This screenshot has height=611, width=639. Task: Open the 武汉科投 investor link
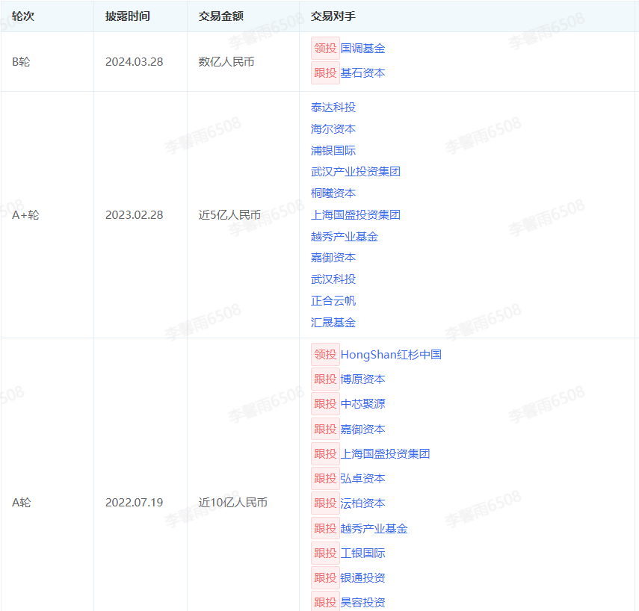click(x=333, y=279)
